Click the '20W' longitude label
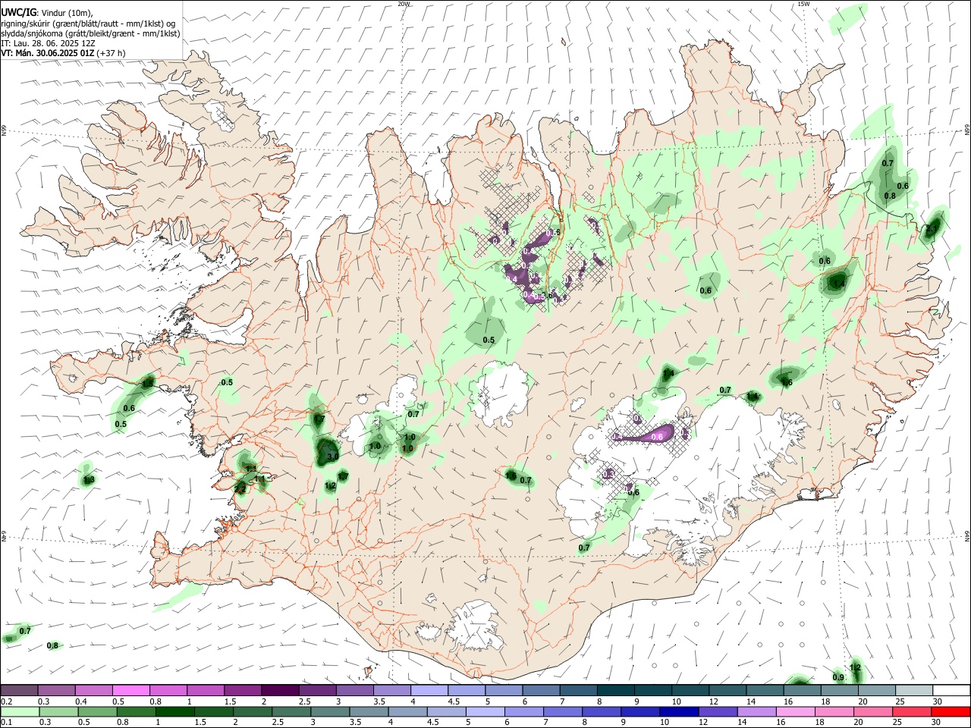Viewport: 971px width, 728px height. [x=404, y=4]
